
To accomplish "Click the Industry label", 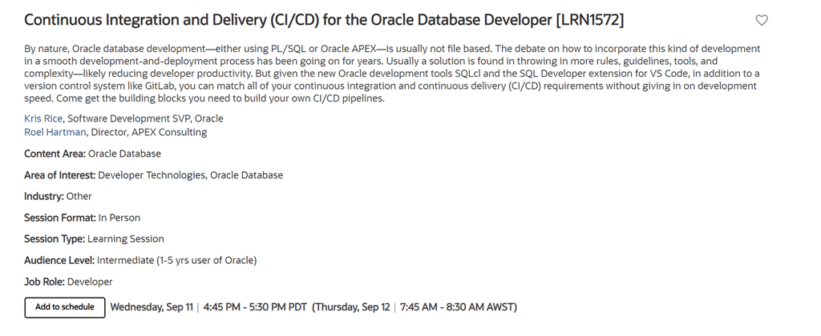I will point(44,196).
